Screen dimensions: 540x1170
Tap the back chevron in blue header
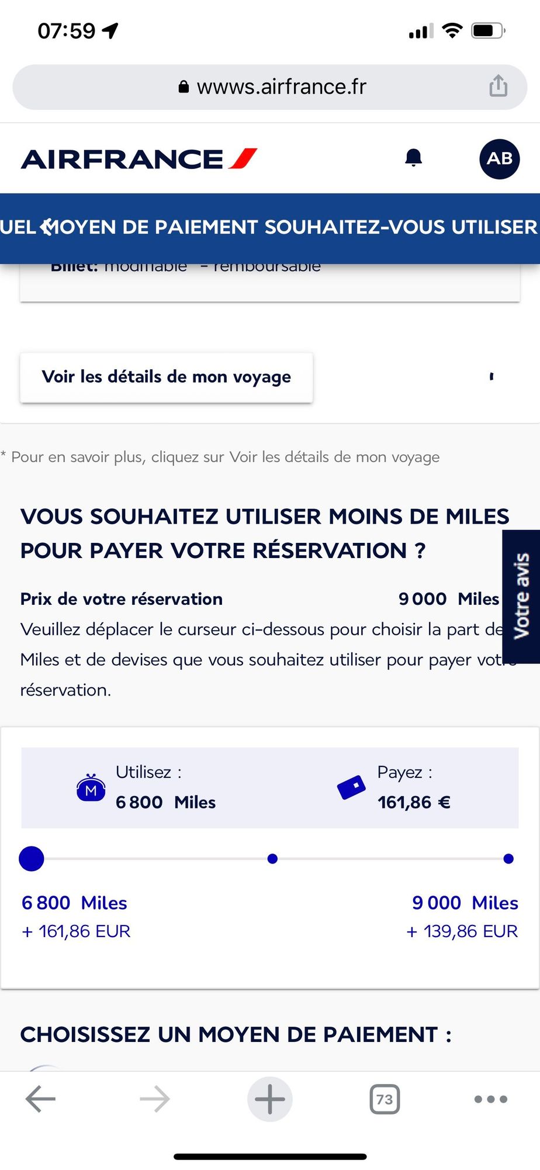coord(47,227)
